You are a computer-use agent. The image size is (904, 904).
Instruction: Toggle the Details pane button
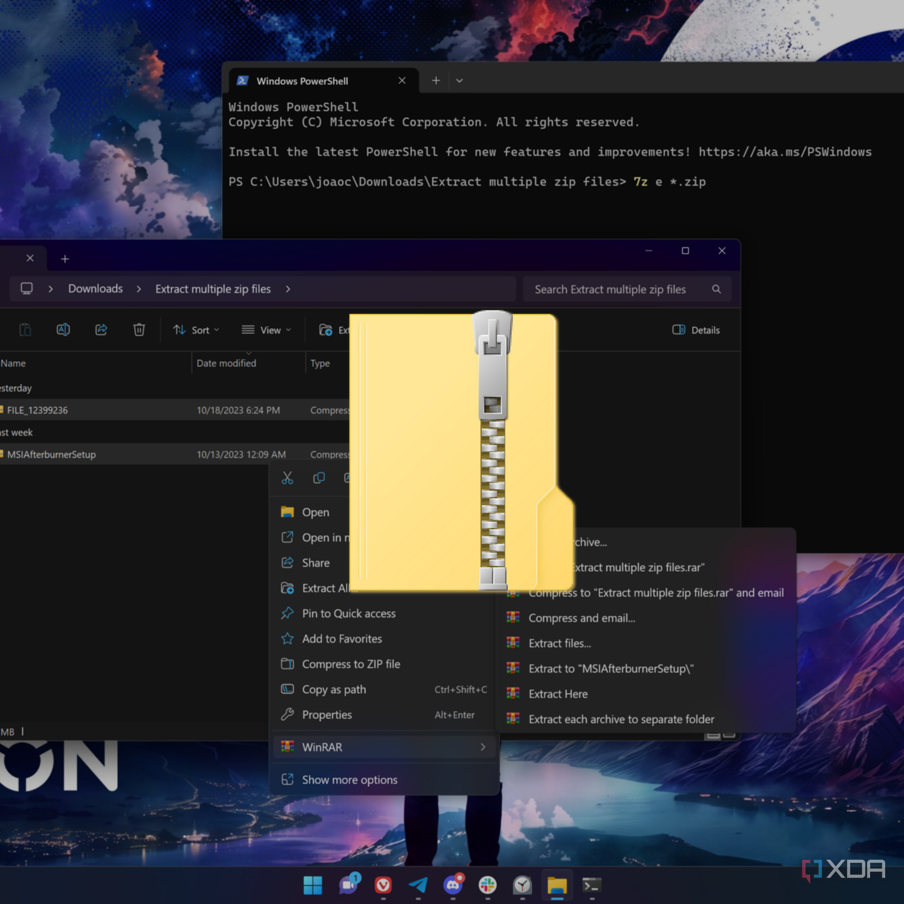pyautogui.click(x=696, y=330)
